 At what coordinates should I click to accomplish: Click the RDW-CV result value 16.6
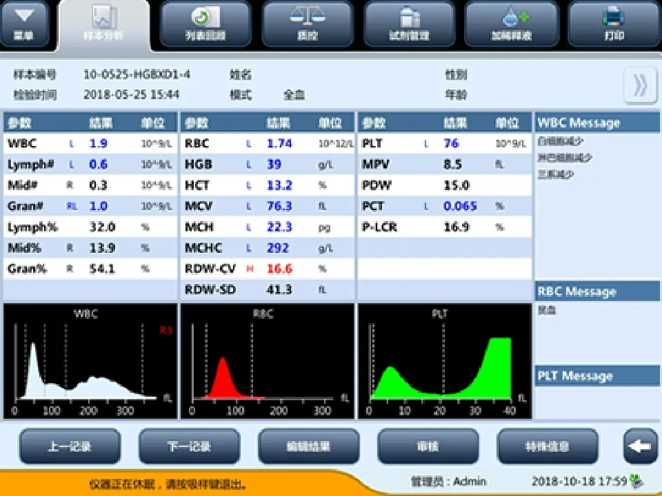click(279, 269)
